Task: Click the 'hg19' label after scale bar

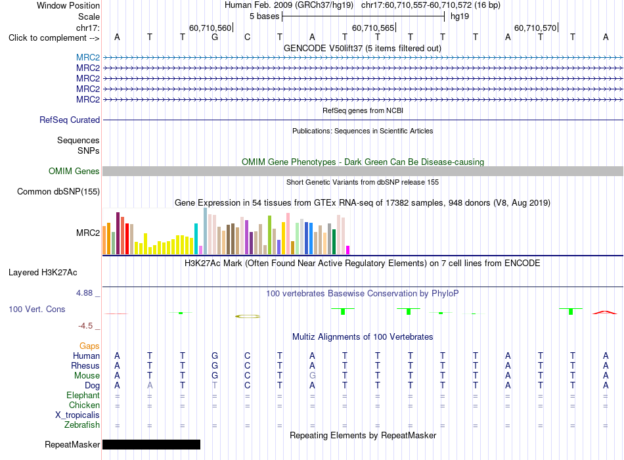Action: click(x=460, y=16)
